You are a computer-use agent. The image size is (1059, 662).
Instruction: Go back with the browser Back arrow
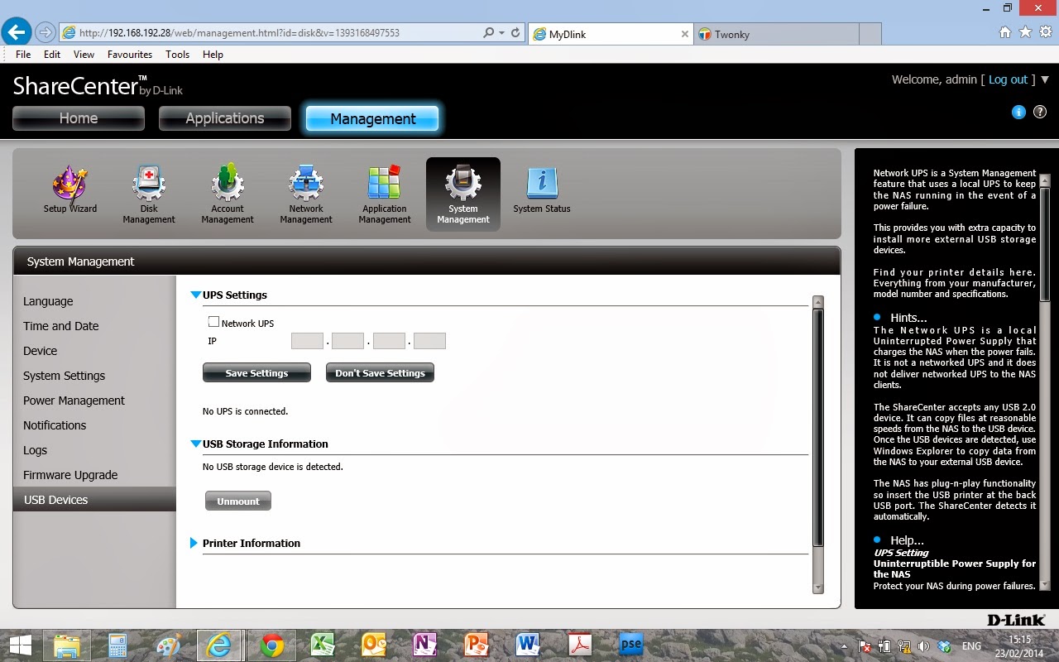(x=17, y=33)
